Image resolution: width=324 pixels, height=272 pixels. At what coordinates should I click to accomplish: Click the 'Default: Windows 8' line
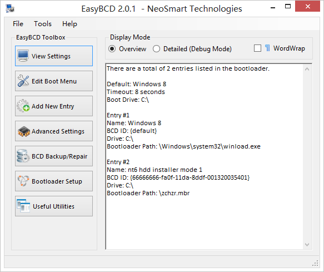pyautogui.click(x=136, y=84)
